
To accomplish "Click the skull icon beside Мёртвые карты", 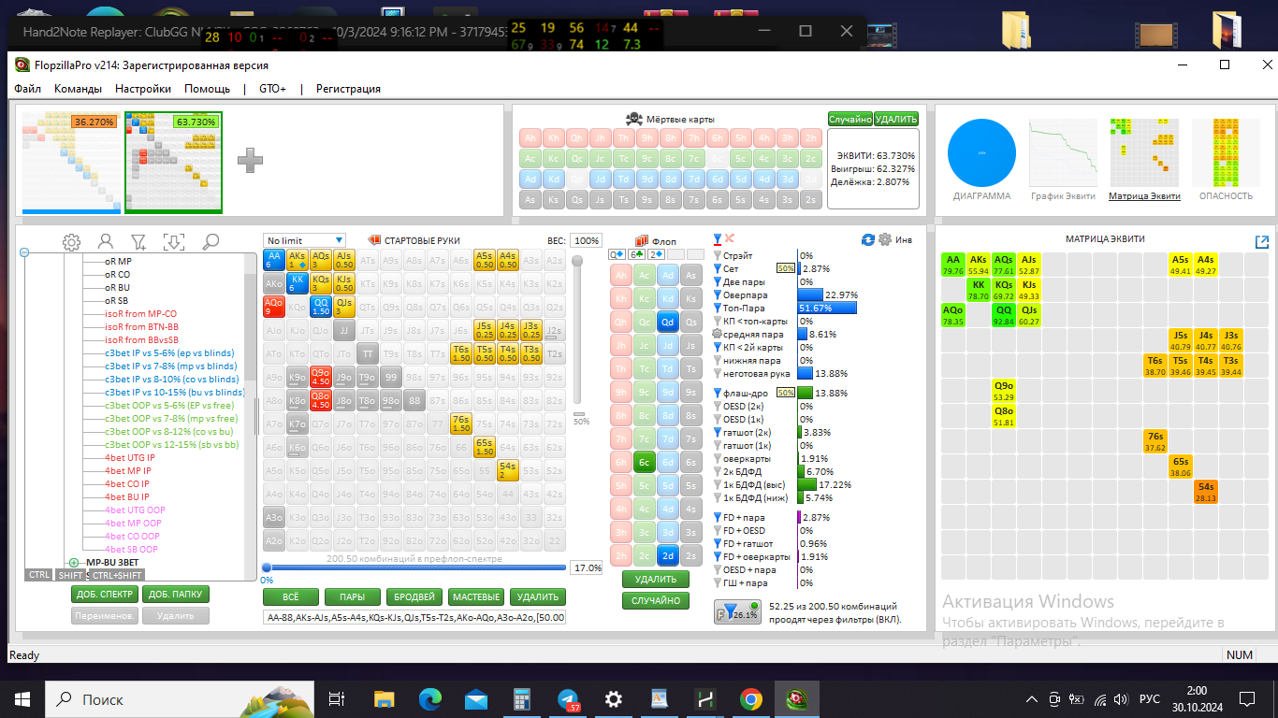I will tap(633, 119).
